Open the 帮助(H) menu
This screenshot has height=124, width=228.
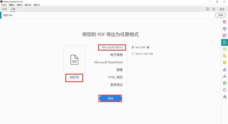36,5
